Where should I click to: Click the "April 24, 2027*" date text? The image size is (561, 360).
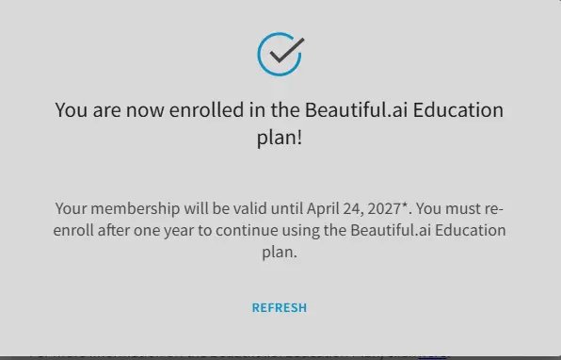[x=358, y=208]
